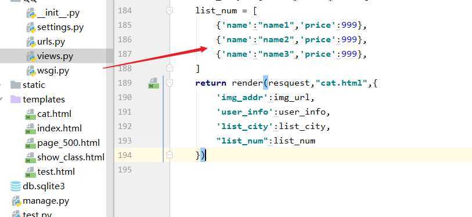Click on "cat.html" string in render call

coord(341,83)
